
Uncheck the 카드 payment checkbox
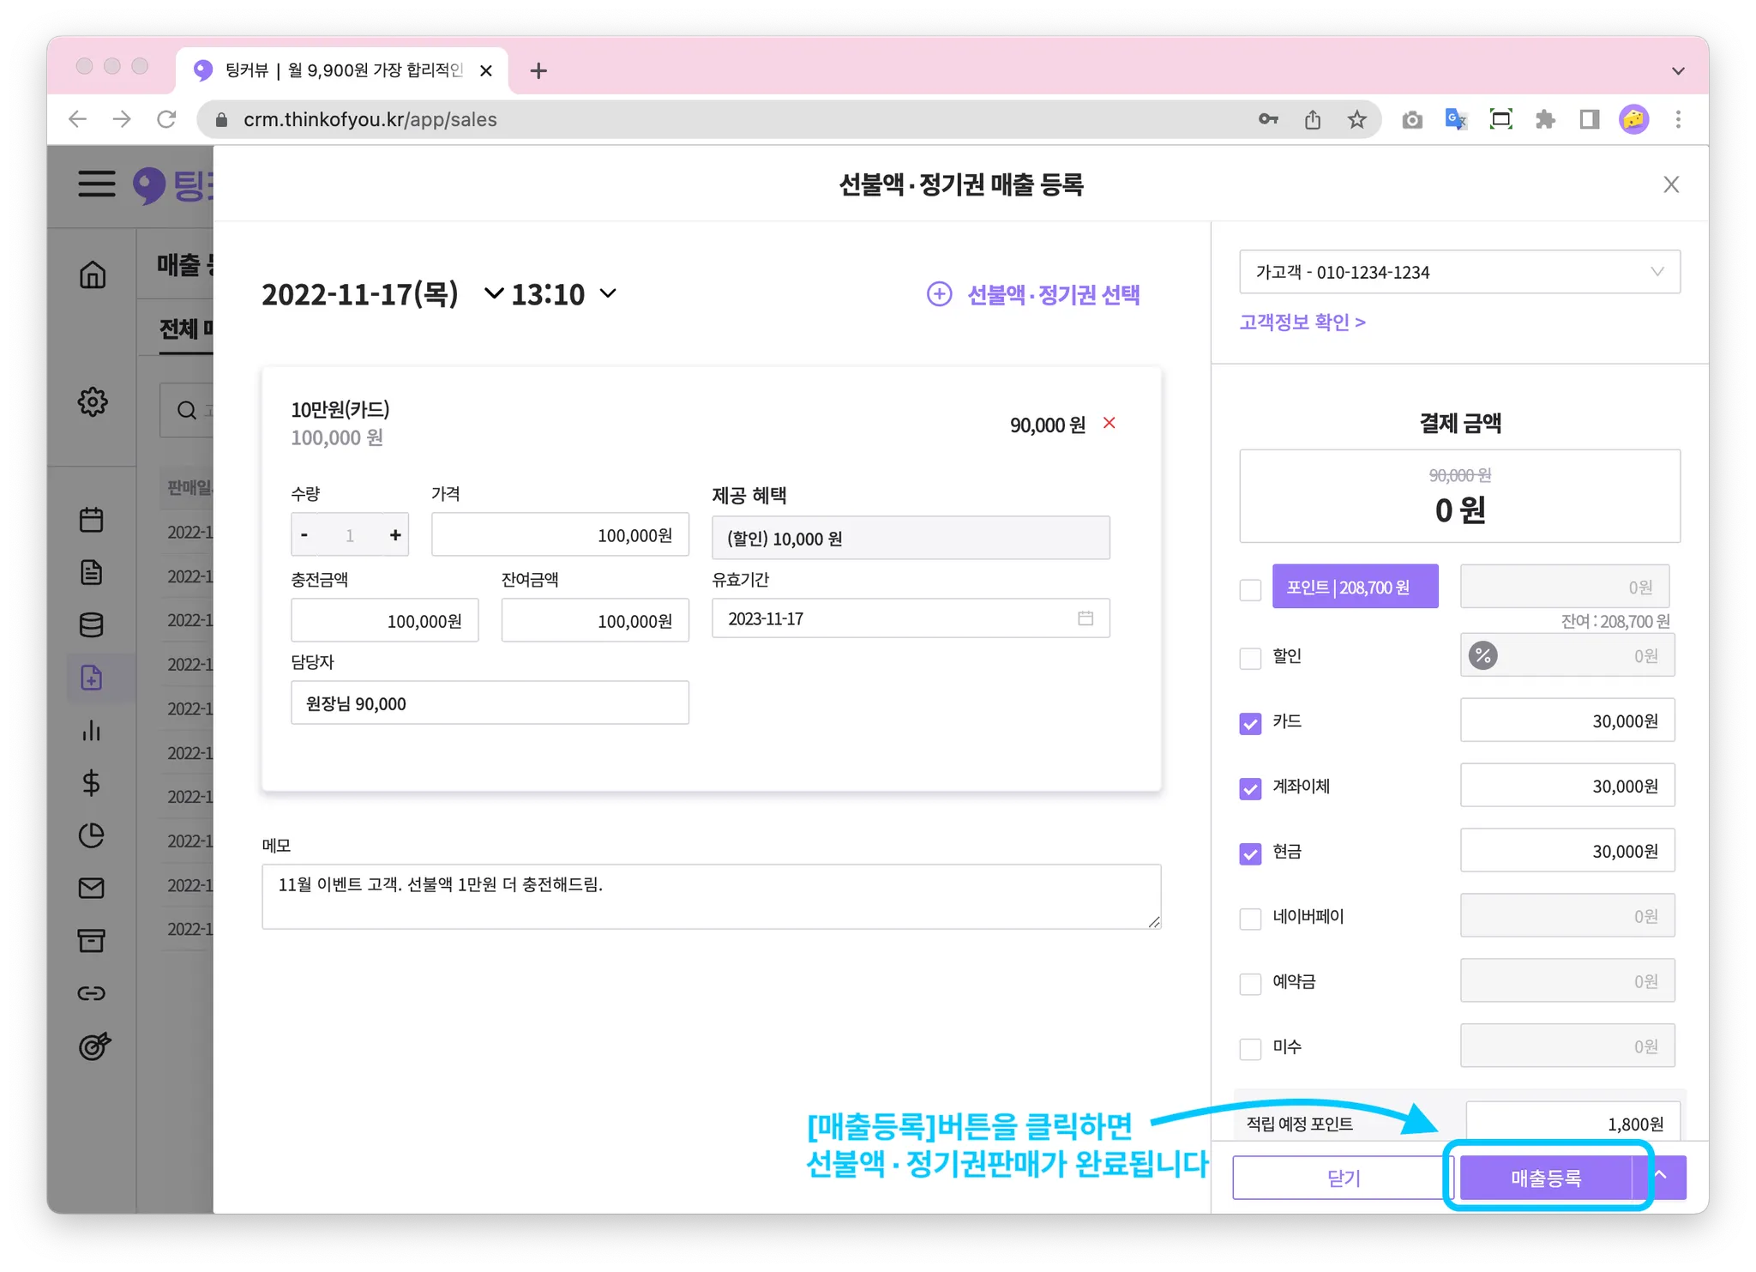pyautogui.click(x=1250, y=723)
